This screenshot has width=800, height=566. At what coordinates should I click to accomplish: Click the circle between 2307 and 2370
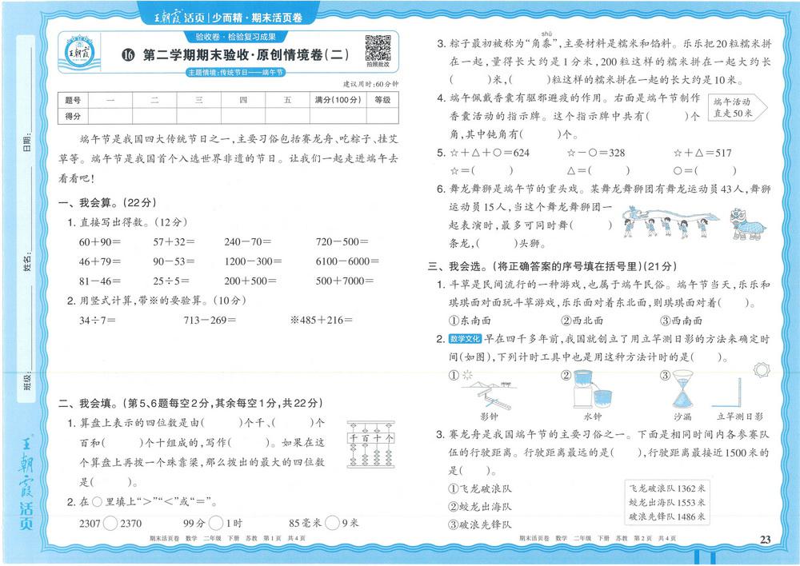coord(110,523)
